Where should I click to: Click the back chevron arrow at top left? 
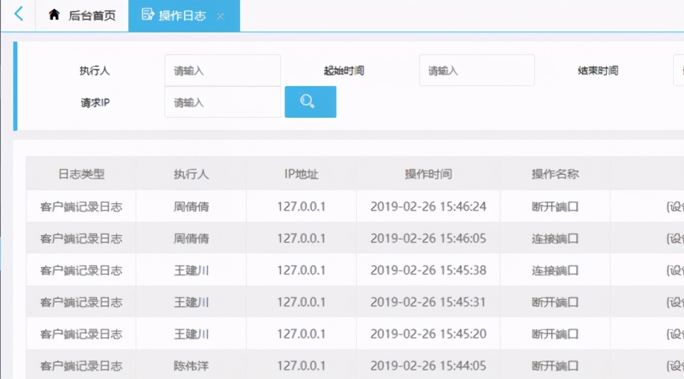19,15
